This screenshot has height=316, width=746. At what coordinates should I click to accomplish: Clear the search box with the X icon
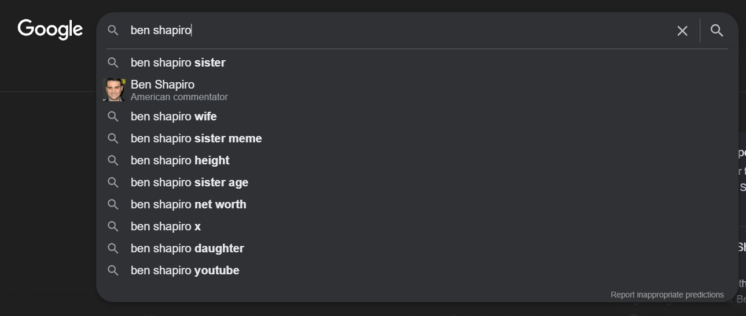[x=682, y=31]
